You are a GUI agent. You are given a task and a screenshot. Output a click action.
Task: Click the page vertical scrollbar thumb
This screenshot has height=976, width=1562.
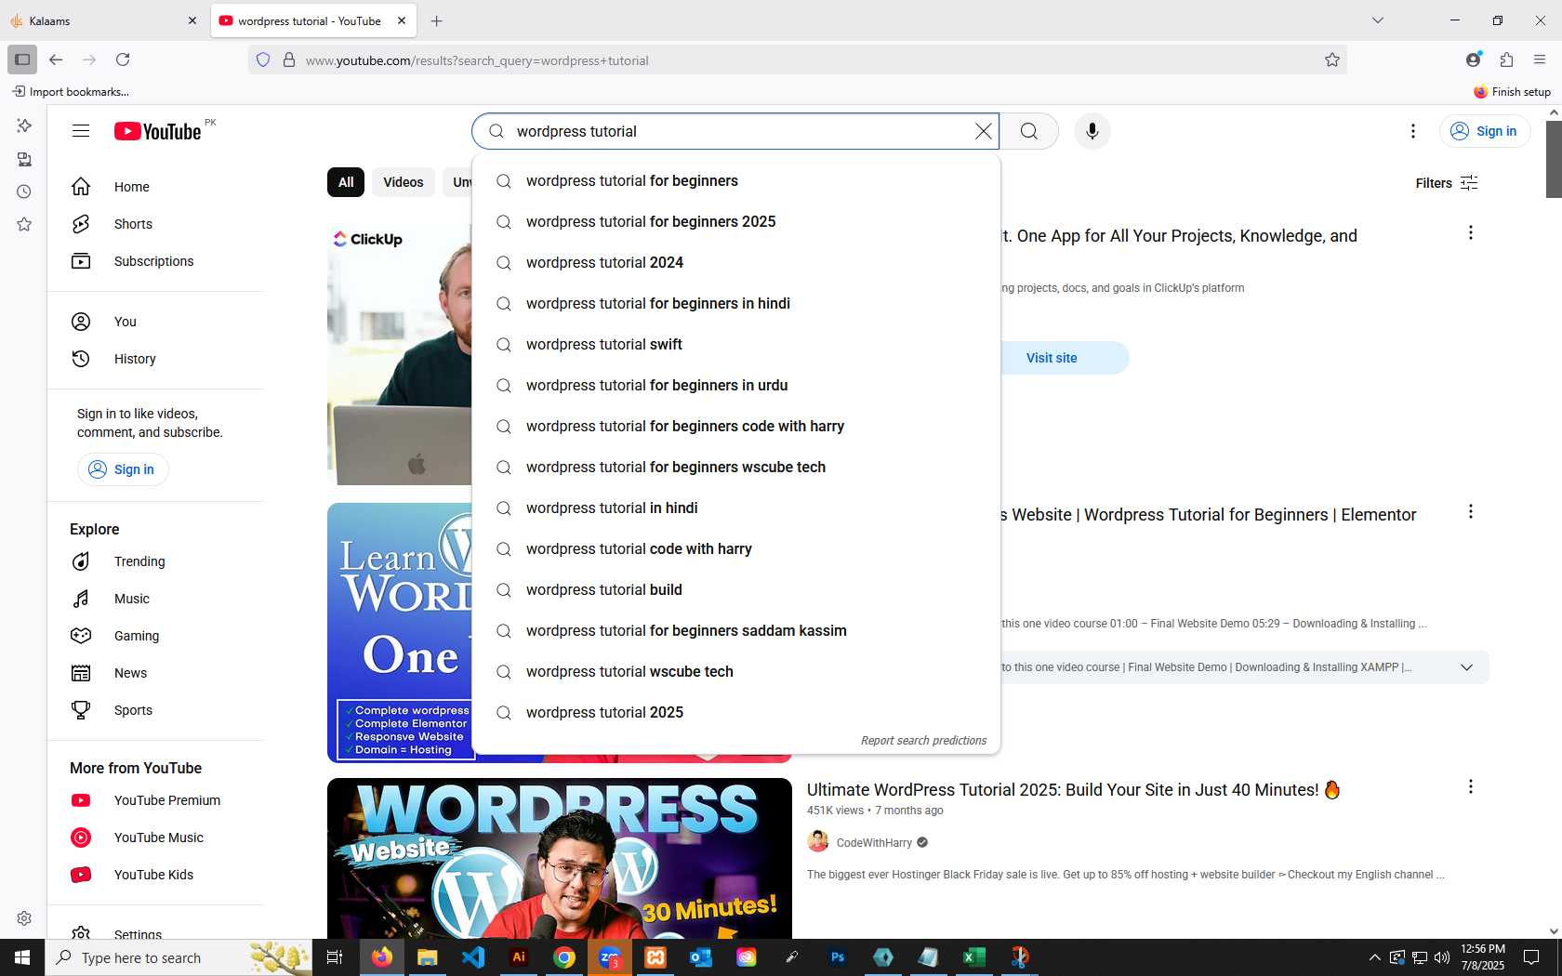point(1554,159)
